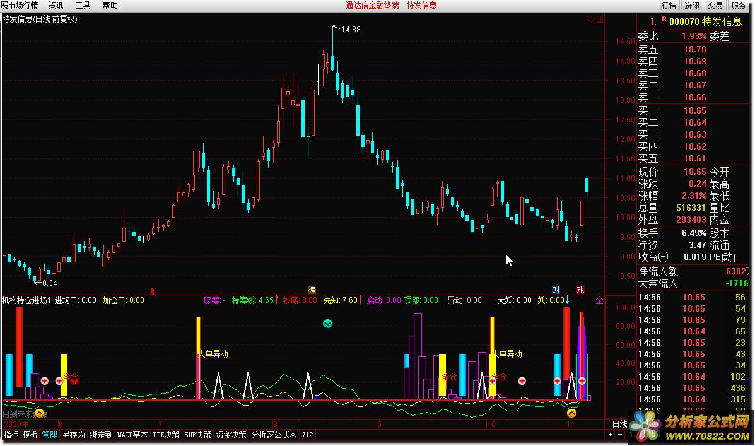Click month 10 on the time axis
Image resolution: width=755 pixels, height=446 pixels.
(491, 425)
